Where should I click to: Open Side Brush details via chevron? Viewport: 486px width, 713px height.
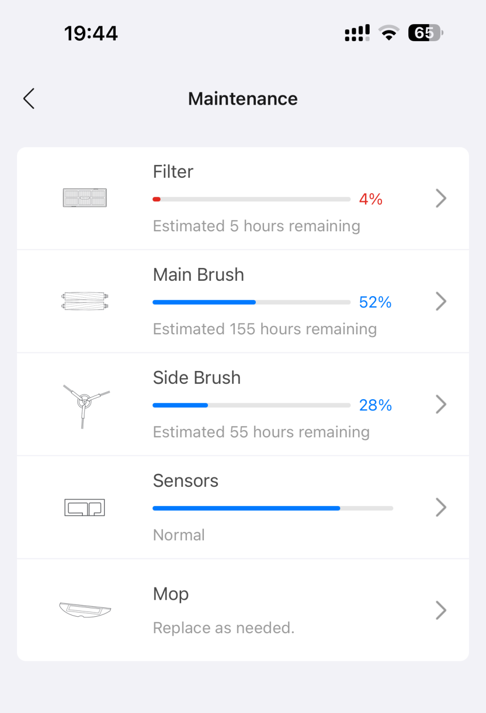pos(441,404)
